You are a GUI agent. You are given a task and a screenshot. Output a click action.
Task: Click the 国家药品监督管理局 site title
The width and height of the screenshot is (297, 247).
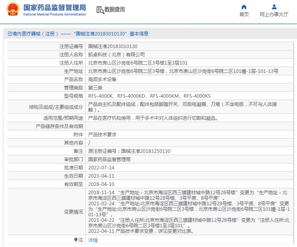point(54,7)
